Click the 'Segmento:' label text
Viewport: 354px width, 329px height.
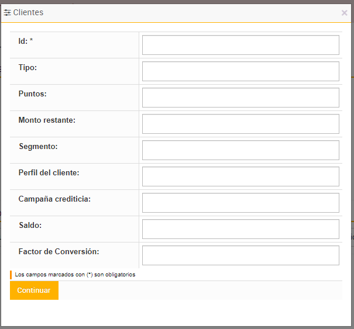point(38,147)
